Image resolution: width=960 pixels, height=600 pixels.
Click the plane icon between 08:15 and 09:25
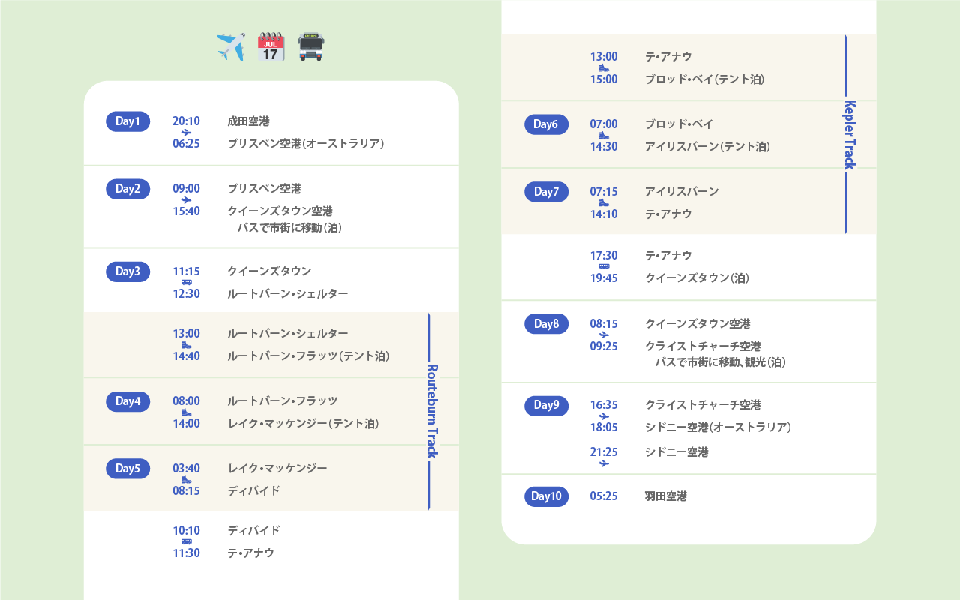(604, 335)
